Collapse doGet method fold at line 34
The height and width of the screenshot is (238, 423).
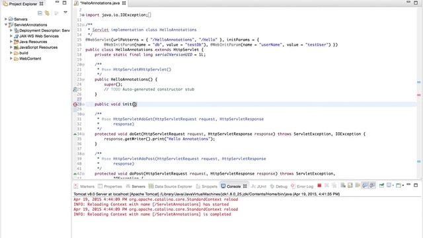coord(83,134)
